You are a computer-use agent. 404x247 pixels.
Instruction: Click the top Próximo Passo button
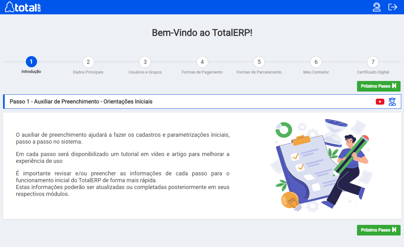pos(378,86)
